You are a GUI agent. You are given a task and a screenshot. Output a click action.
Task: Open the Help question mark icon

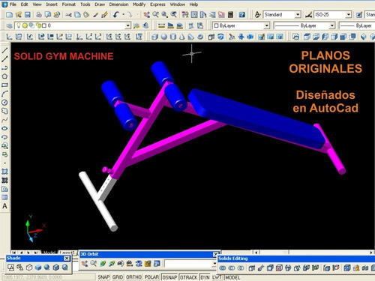click(241, 15)
